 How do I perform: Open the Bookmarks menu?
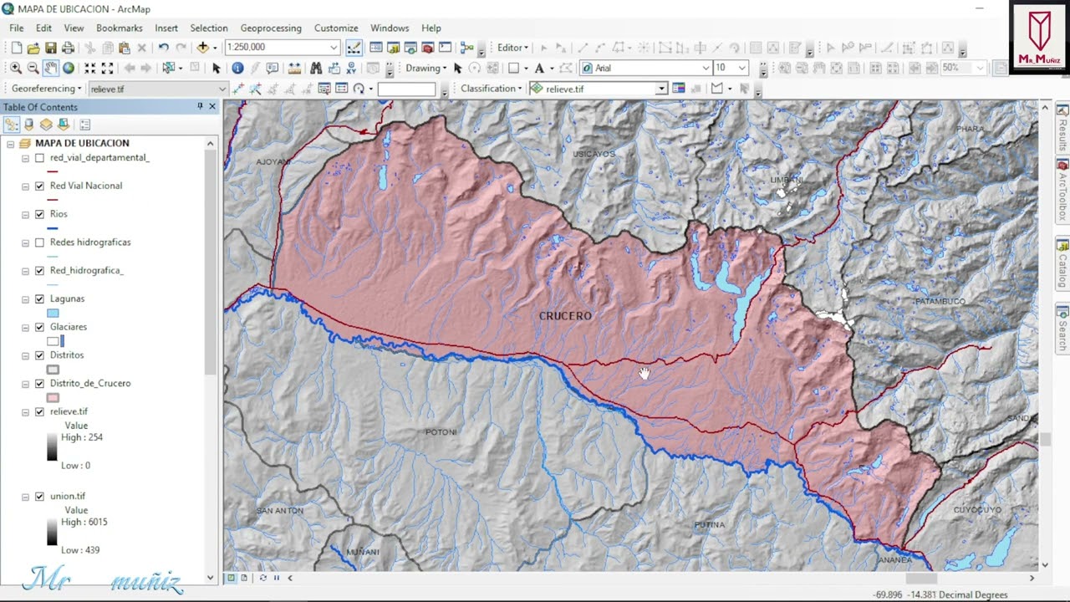coord(120,28)
